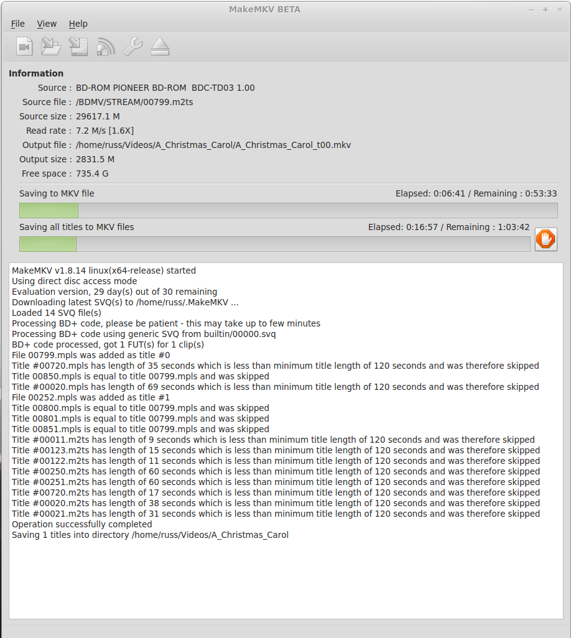Click log line 'Title #00720.mpls has length of 35 seconds'
The height and width of the screenshot is (638, 571).
(276, 366)
